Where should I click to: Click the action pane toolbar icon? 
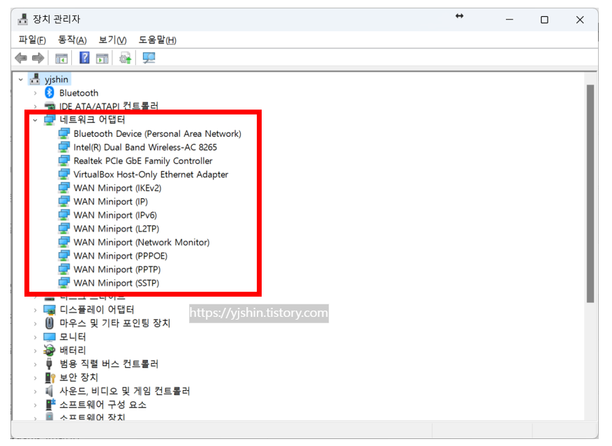(102, 59)
